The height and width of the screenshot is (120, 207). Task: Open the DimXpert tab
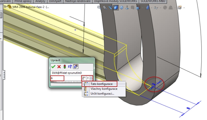pos(55,1)
